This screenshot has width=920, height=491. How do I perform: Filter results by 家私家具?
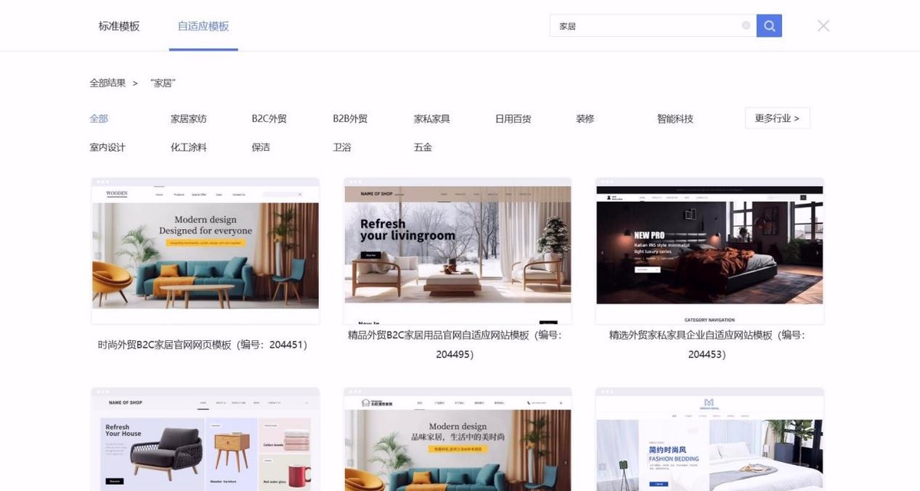[431, 118]
